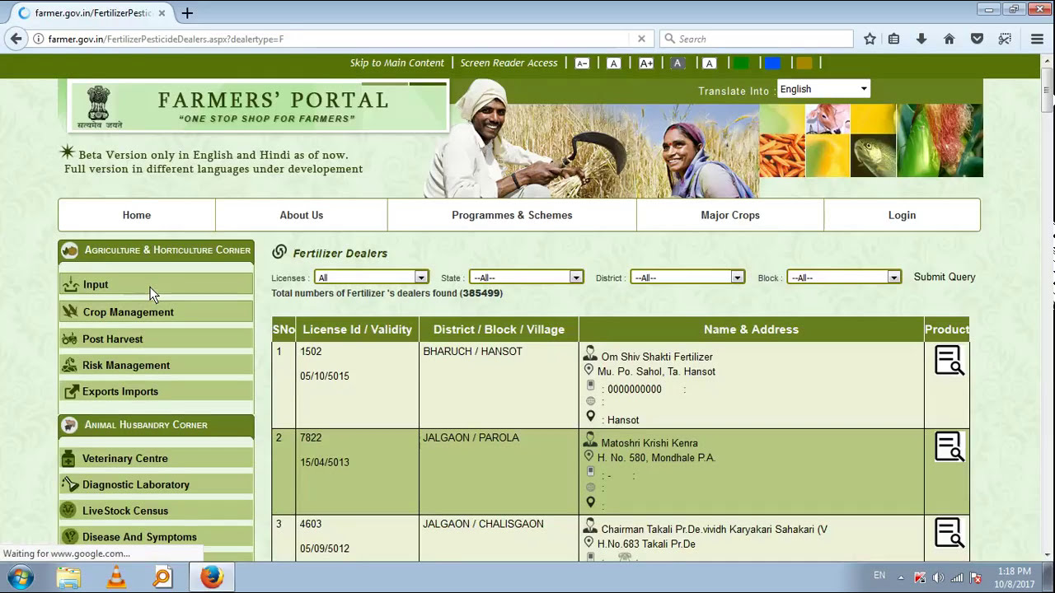Click the Agriculture & Horticulture Corner header

(156, 250)
